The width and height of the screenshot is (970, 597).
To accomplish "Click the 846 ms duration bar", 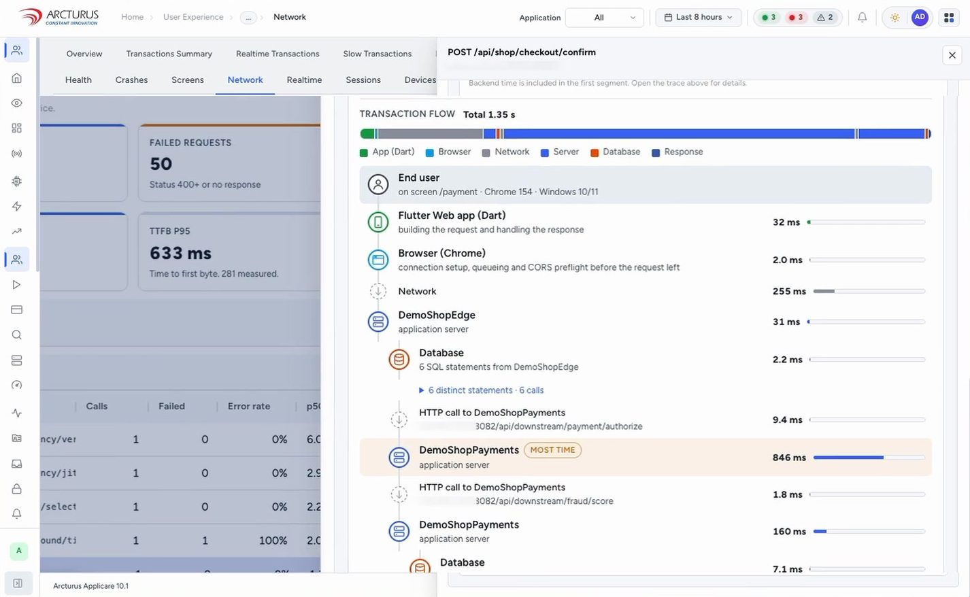I will [x=869, y=458].
